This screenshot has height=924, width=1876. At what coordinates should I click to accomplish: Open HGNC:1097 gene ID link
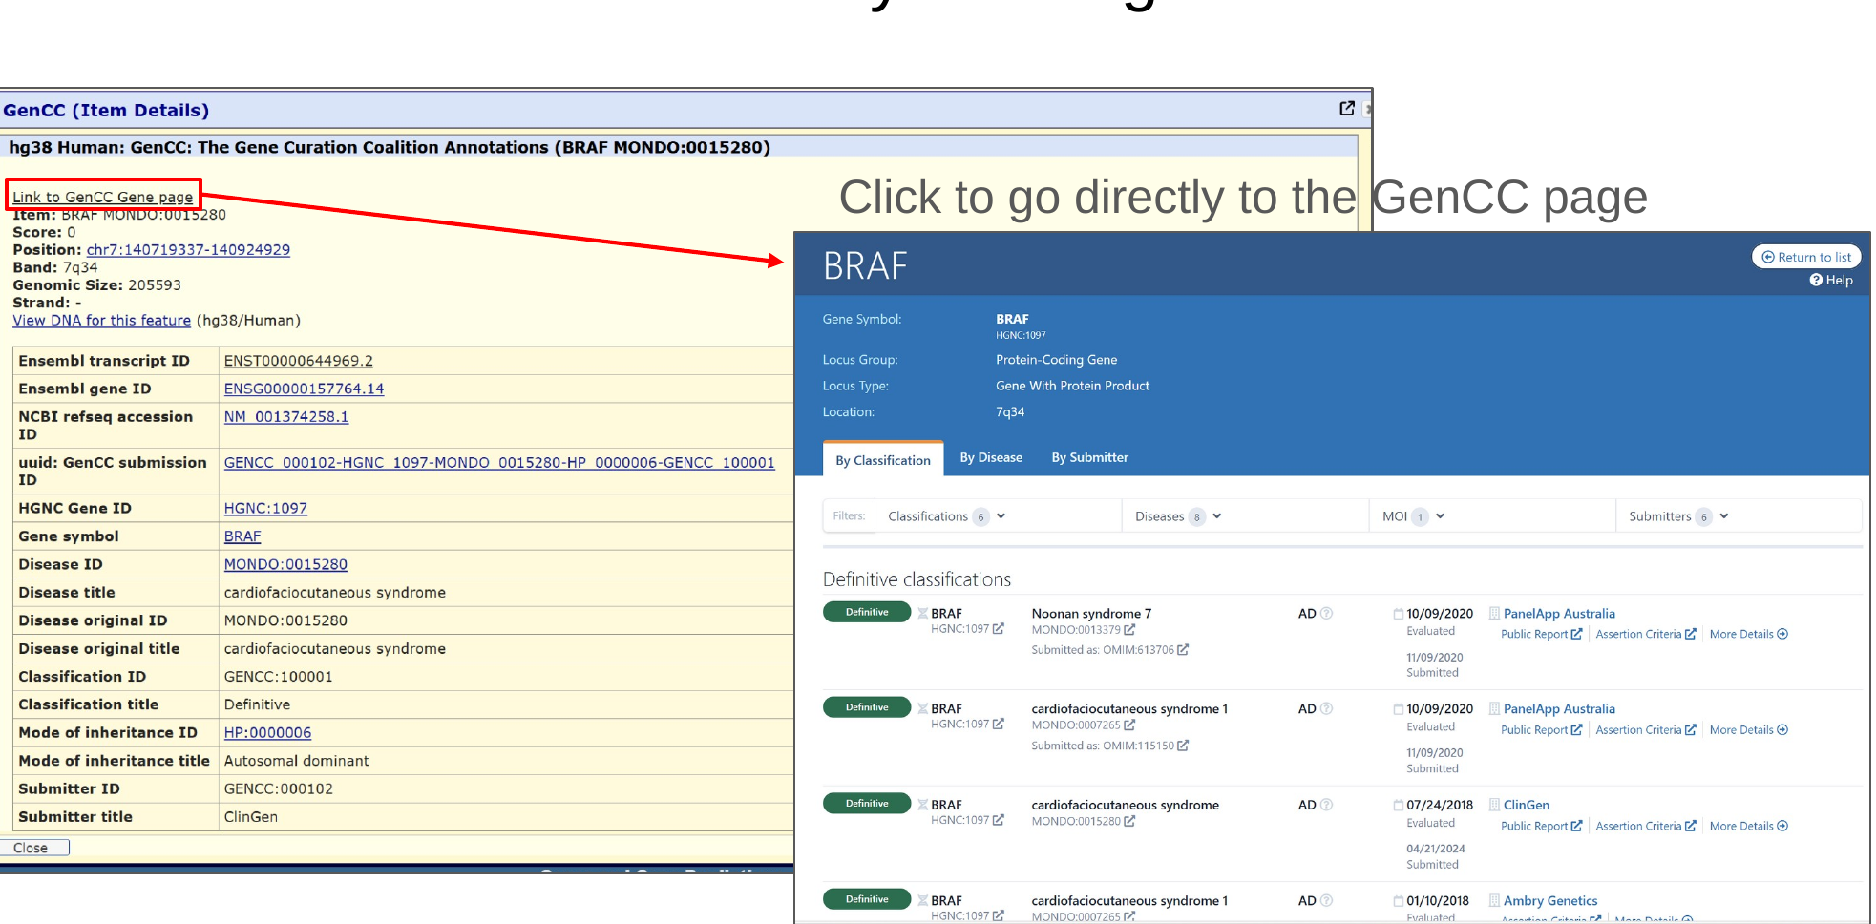click(x=265, y=509)
